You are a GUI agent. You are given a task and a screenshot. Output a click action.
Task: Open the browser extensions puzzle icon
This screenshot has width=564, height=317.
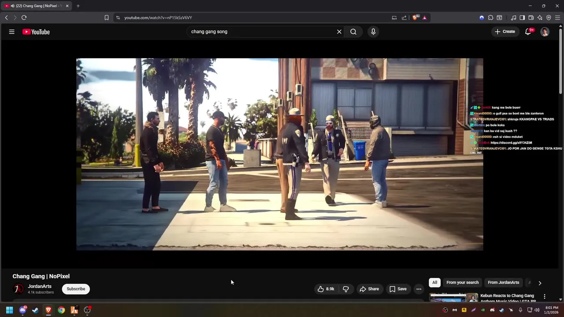(490, 18)
